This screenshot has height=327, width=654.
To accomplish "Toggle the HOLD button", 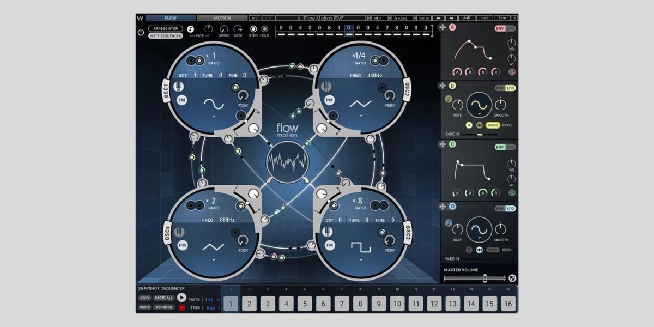I will [x=265, y=29].
